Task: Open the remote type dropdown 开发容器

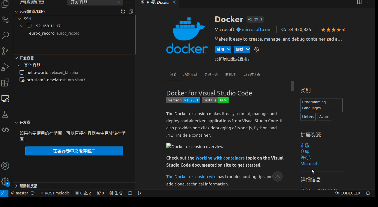Action: point(95,2)
